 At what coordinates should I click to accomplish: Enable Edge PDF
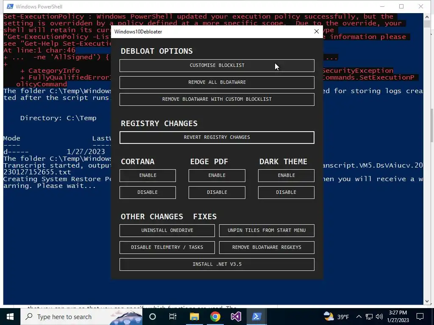click(217, 176)
